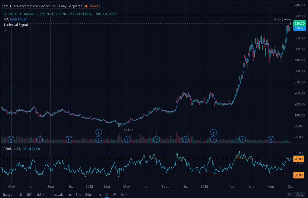The width and height of the screenshot is (308, 198).
Task: Click the AMD ticker symbol
Action: tap(7, 6)
